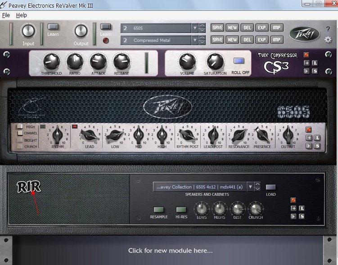Click the question mark help icon
The width and height of the screenshot is (338, 265).
coord(328,29)
